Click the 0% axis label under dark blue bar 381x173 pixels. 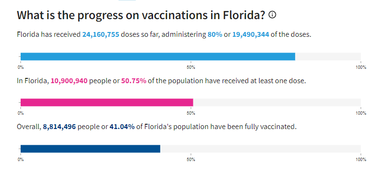(x=21, y=160)
